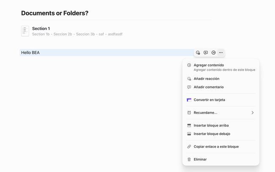Choose Insertar bloque debajo
This screenshot has height=172, width=275.
coord(212,134)
